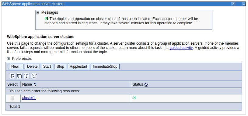This screenshot has height=116, width=248.
Task: Clear filter value icon
Action: click(x=34, y=76)
